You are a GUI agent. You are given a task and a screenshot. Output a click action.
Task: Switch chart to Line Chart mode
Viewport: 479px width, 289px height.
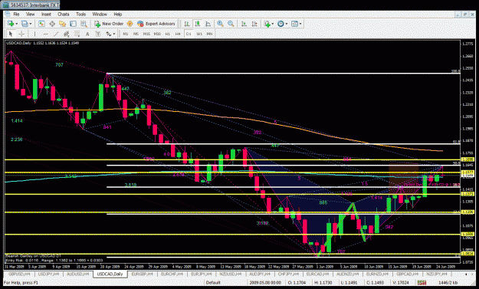point(208,24)
